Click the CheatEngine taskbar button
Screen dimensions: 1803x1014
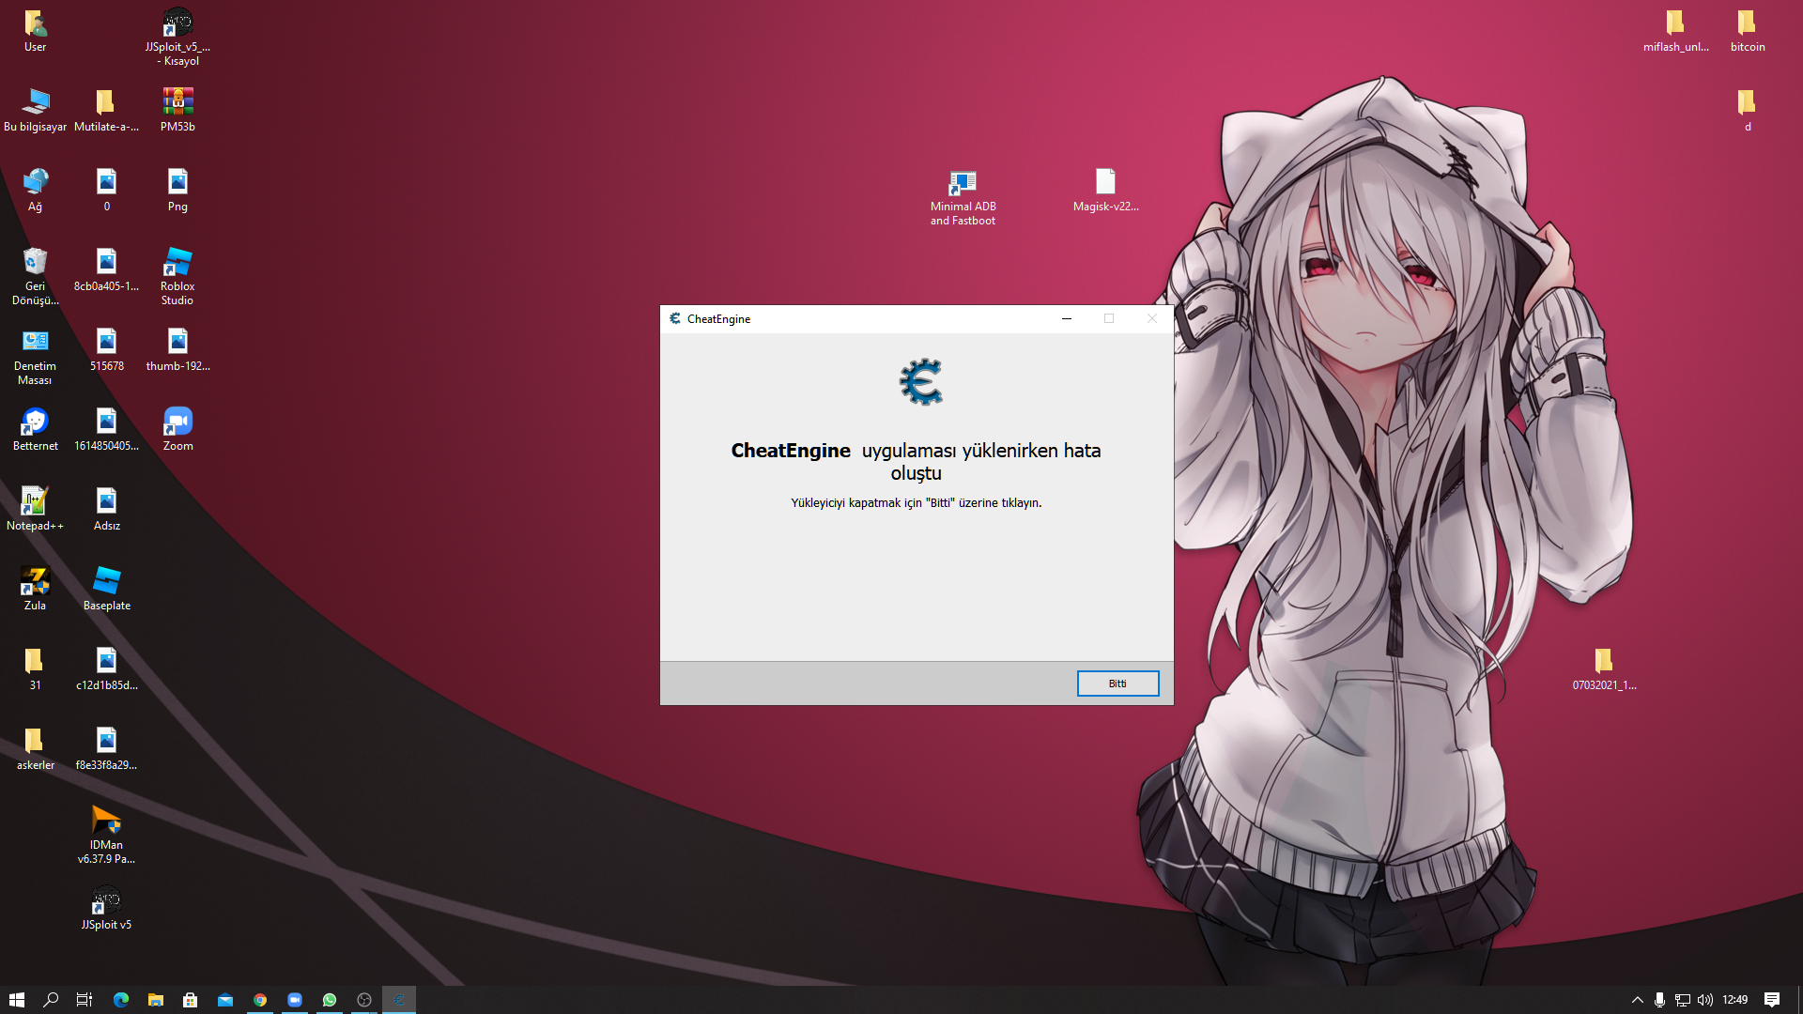pyautogui.click(x=398, y=1000)
